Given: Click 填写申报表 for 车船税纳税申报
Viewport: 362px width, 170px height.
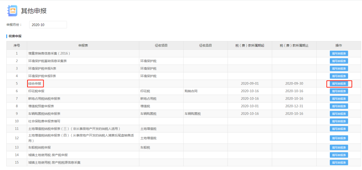Looking at the screenshot, I should (x=339, y=147).
